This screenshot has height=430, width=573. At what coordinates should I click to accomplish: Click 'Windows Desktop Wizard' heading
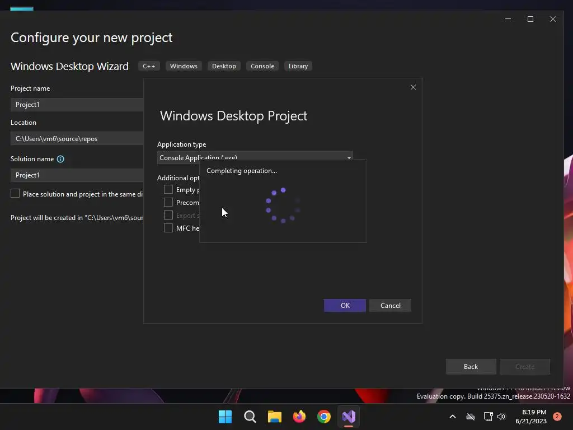69,66
